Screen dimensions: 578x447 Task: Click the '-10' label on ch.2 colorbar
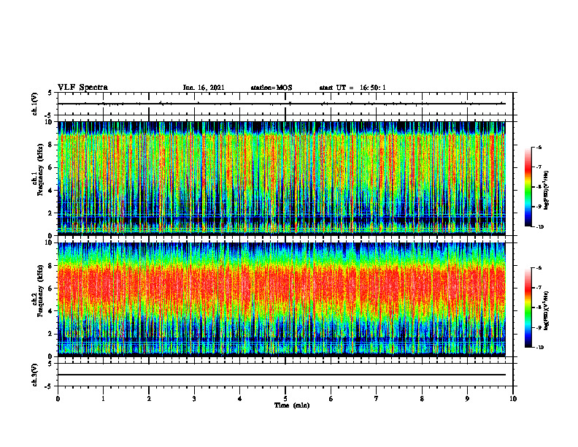(x=540, y=348)
